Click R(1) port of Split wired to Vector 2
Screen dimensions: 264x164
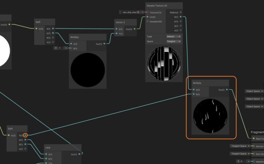tap(53, 29)
